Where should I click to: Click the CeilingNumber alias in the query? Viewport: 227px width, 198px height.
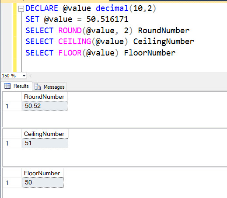[164, 42]
